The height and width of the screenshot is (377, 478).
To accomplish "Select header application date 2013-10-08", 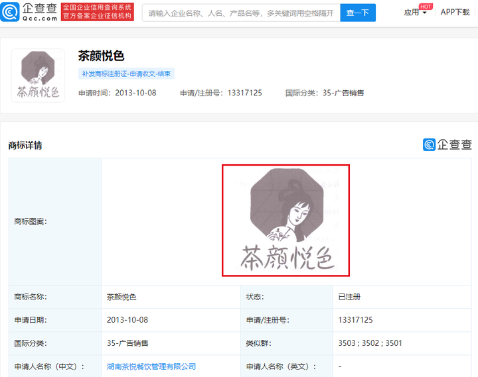I will pos(135,93).
